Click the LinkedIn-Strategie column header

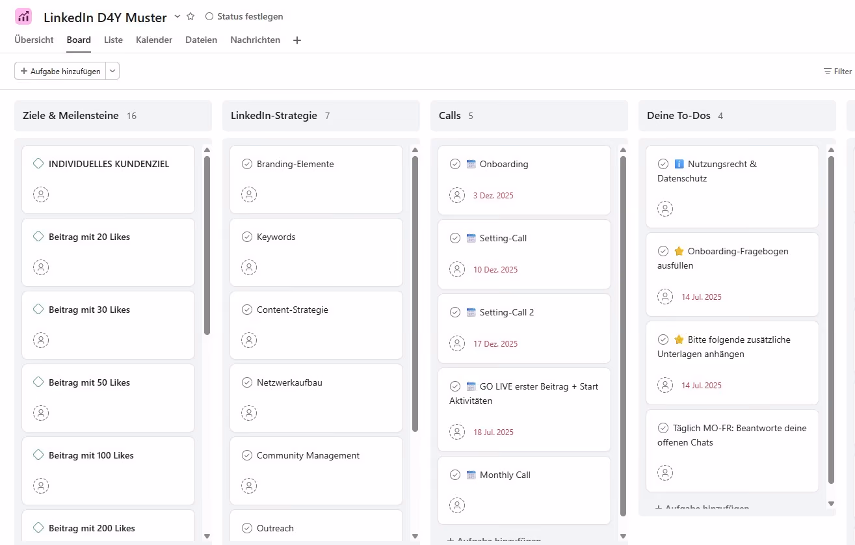pyautogui.click(x=321, y=116)
